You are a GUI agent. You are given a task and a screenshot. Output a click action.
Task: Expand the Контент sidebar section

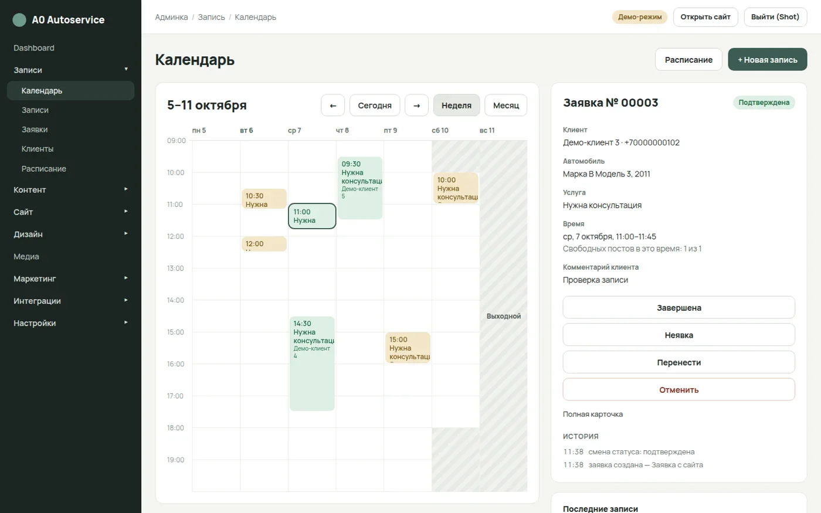click(x=70, y=190)
